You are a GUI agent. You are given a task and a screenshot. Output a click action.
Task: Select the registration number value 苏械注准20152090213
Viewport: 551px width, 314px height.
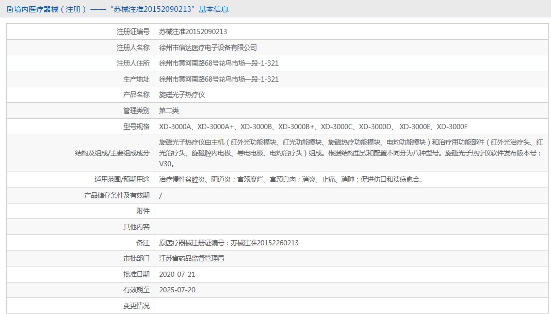[193, 32]
